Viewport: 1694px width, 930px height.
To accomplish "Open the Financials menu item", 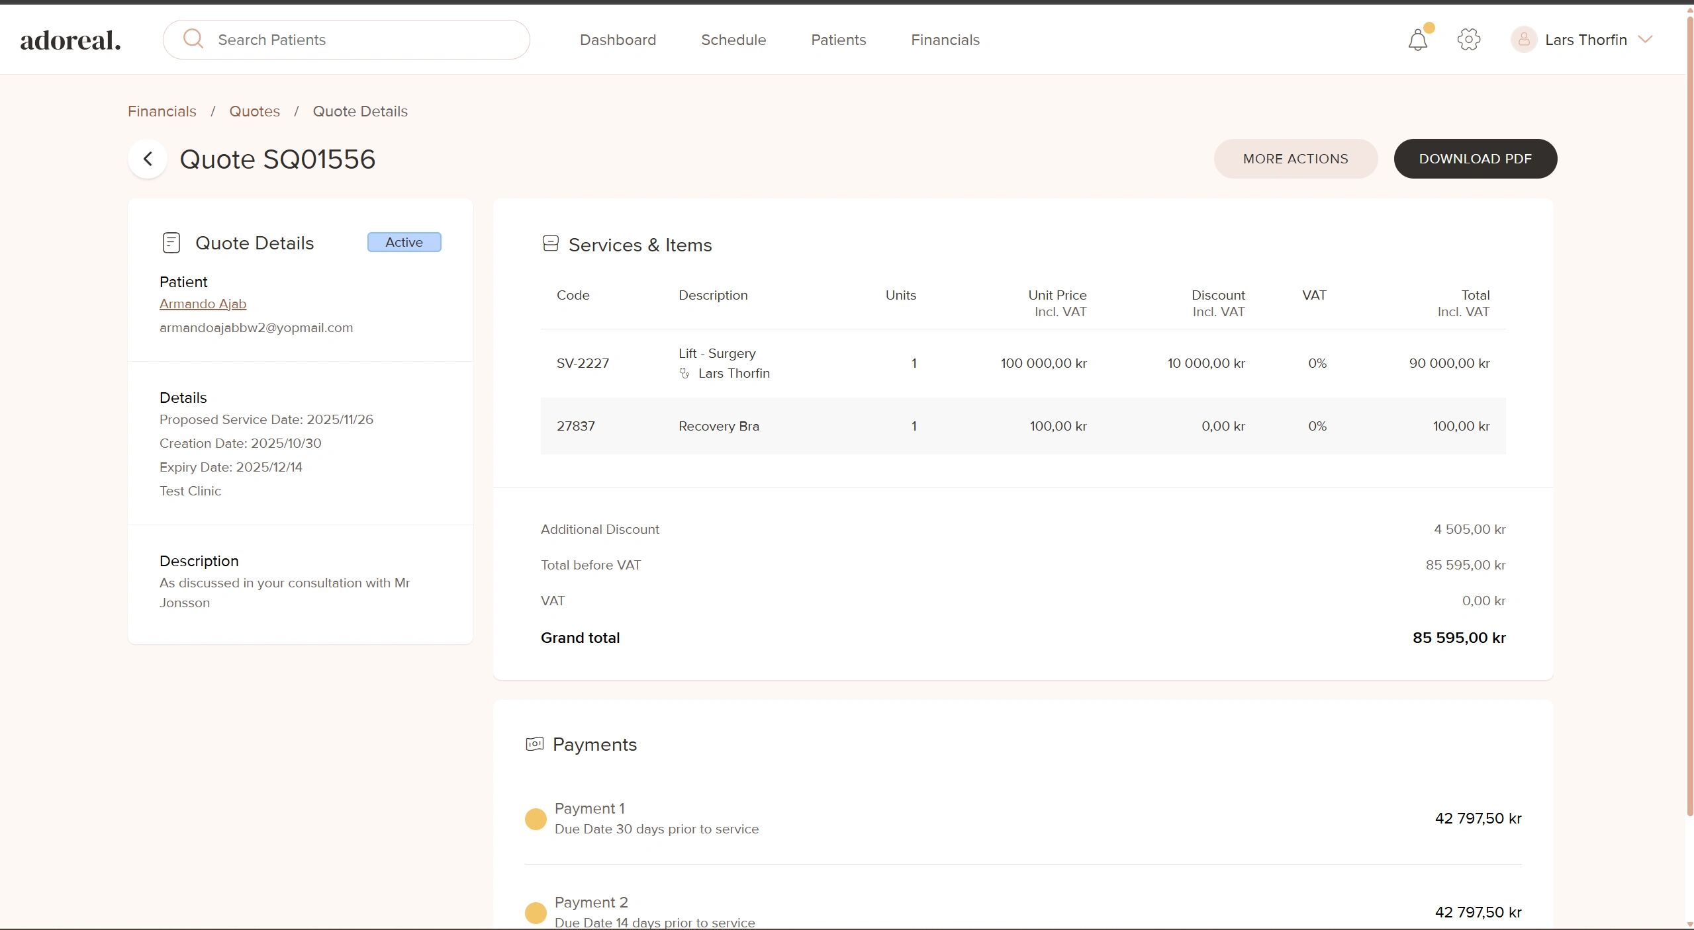I will pyautogui.click(x=945, y=40).
